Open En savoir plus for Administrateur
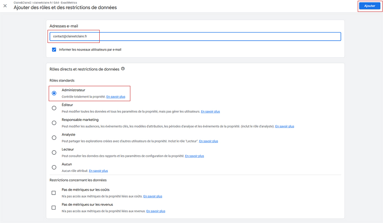The height and width of the screenshot is (223, 383). coord(116,96)
